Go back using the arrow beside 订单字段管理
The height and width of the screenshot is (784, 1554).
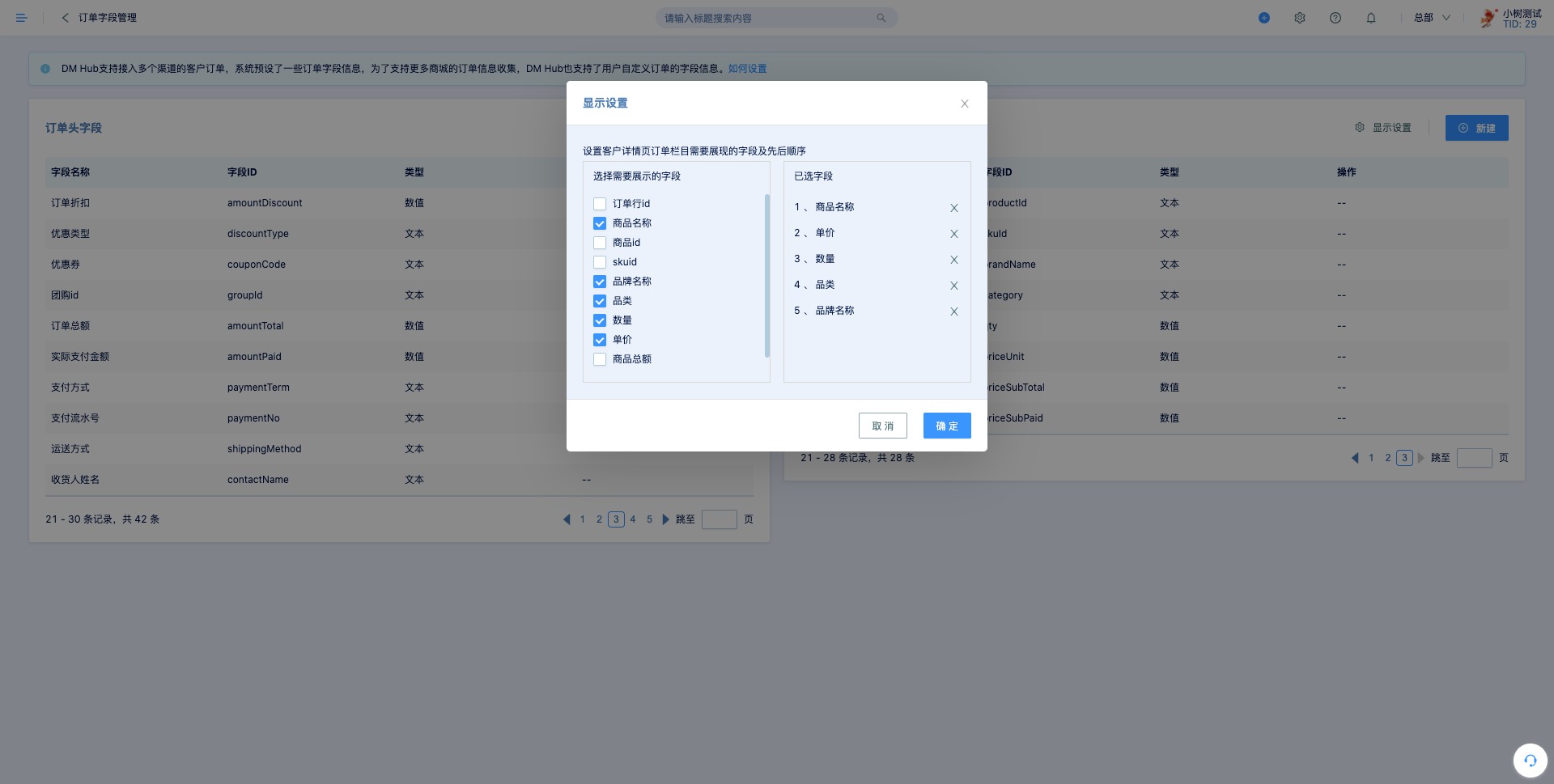[x=65, y=18]
